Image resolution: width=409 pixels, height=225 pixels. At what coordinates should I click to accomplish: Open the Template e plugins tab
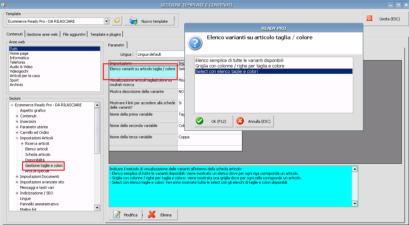pos(105,34)
